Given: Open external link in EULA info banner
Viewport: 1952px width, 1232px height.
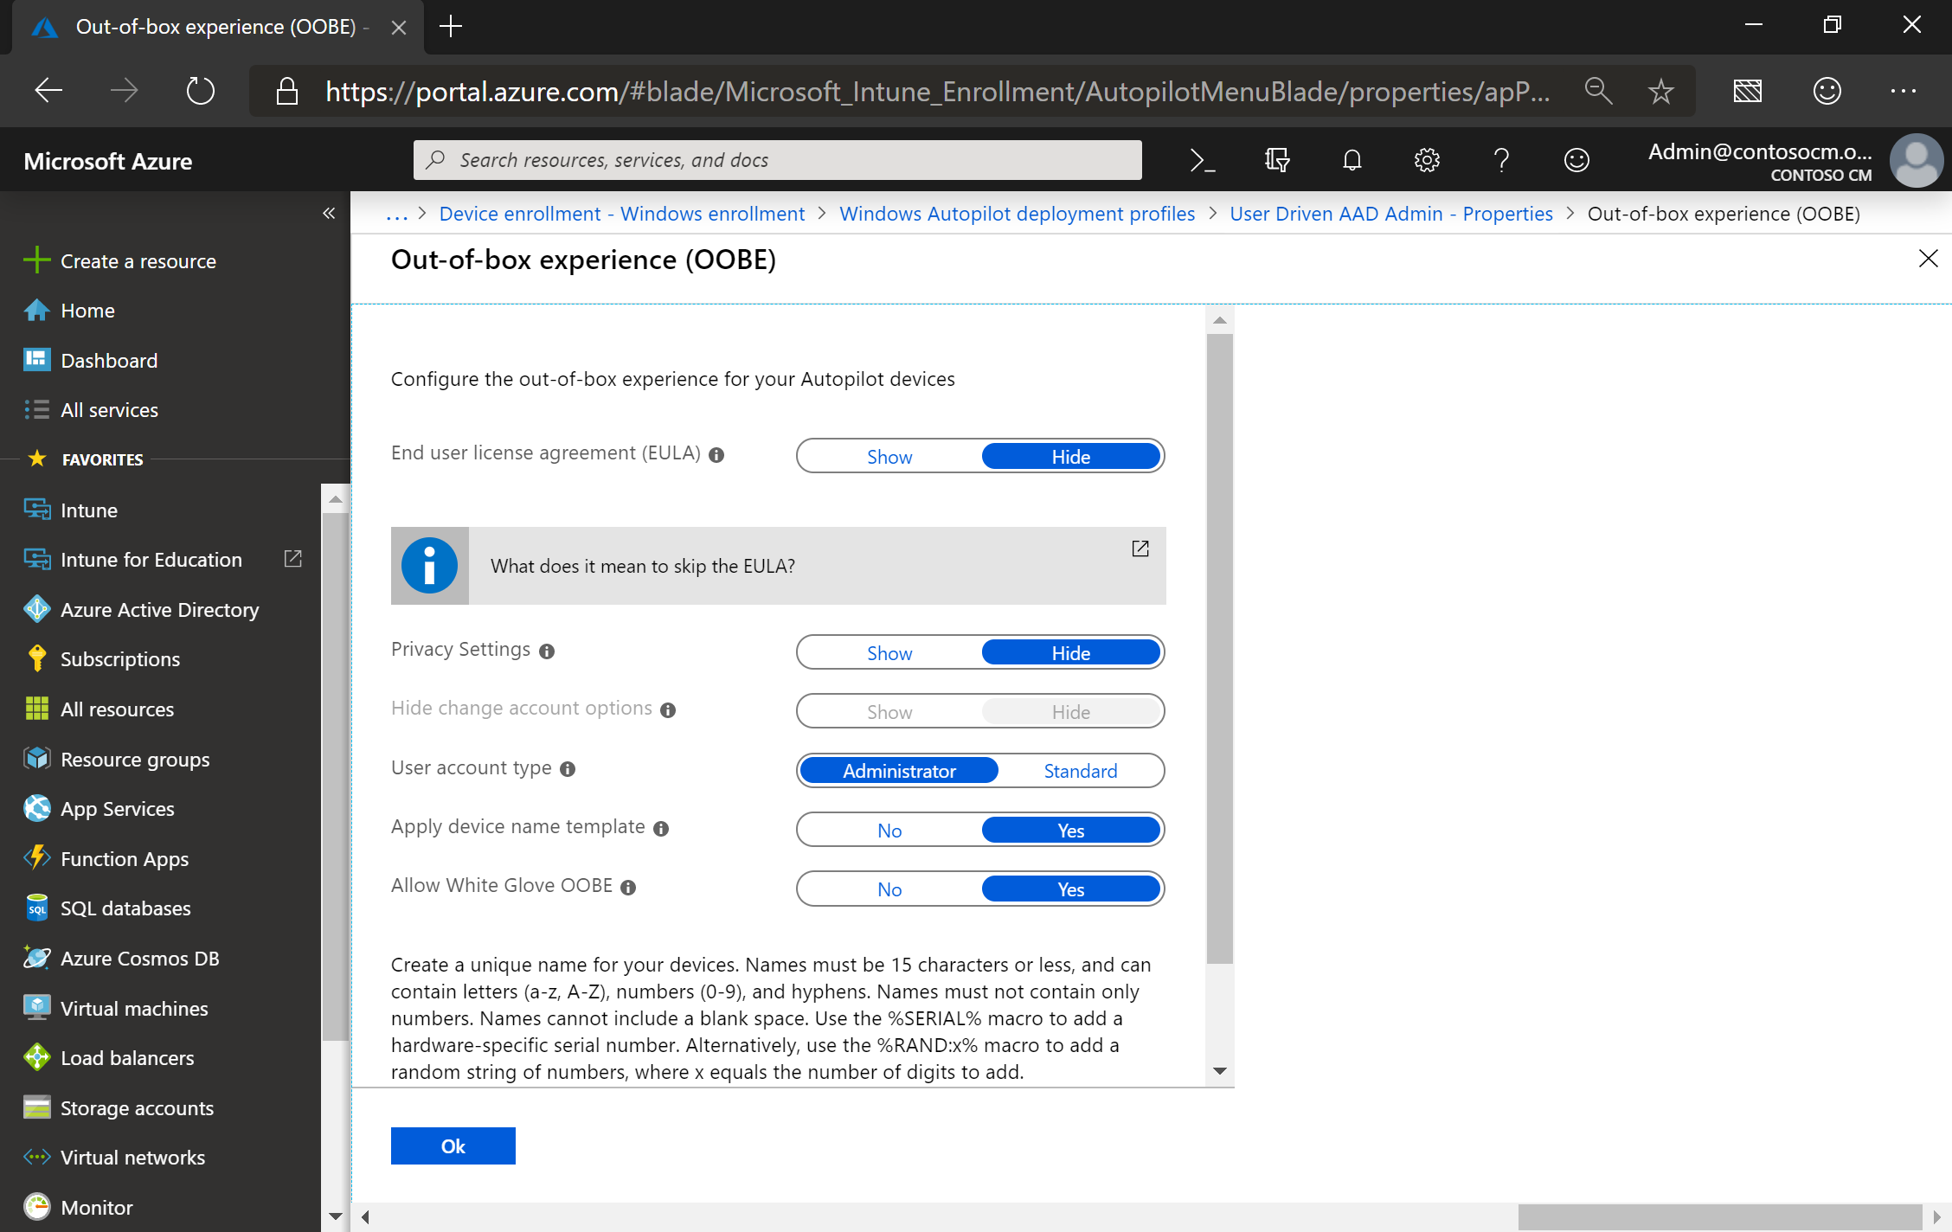Looking at the screenshot, I should pyautogui.click(x=1140, y=549).
